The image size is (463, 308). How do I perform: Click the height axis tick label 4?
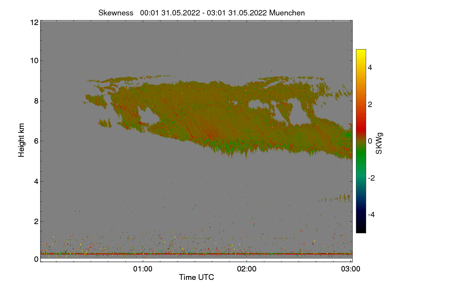tap(36, 181)
